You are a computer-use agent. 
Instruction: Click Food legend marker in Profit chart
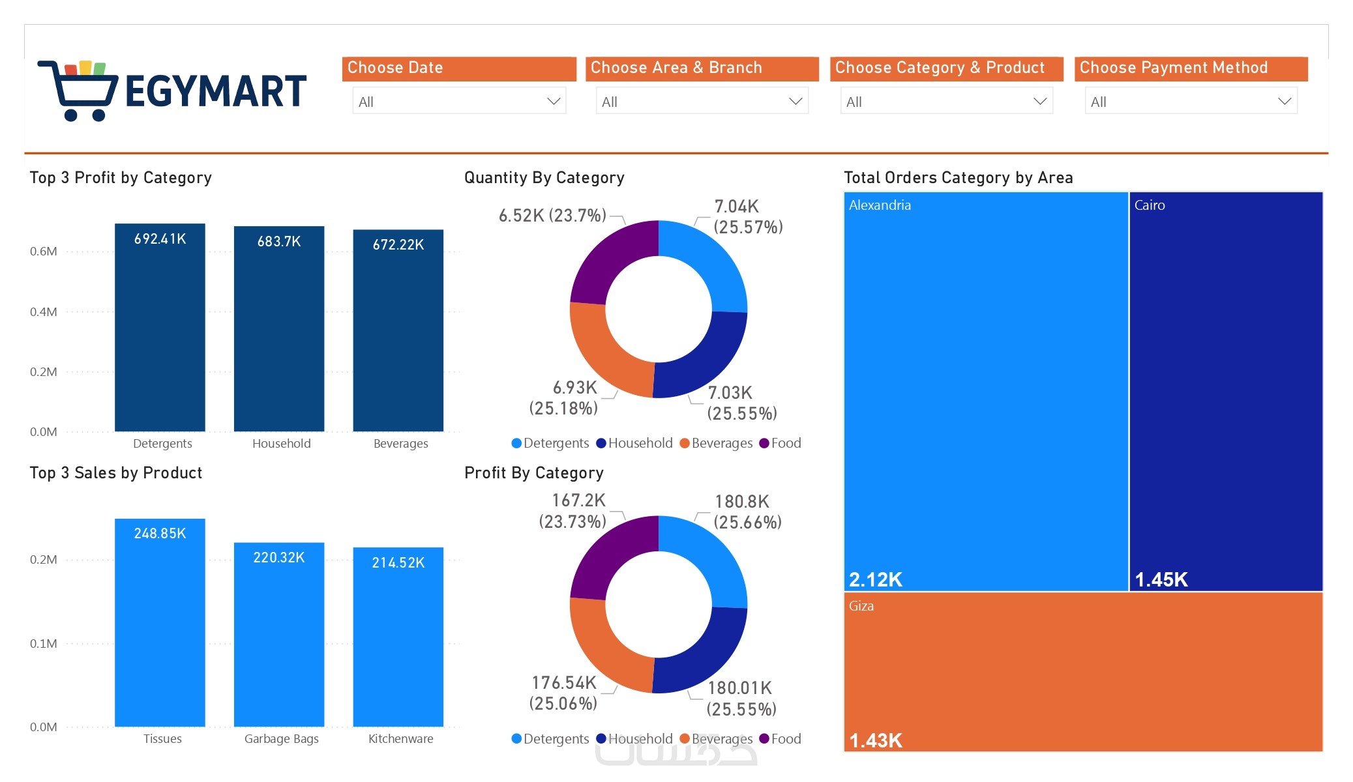(764, 738)
